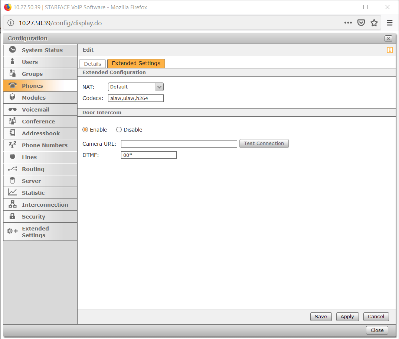
Task: Open page actions three-dot menu in address bar
Action: [348, 23]
